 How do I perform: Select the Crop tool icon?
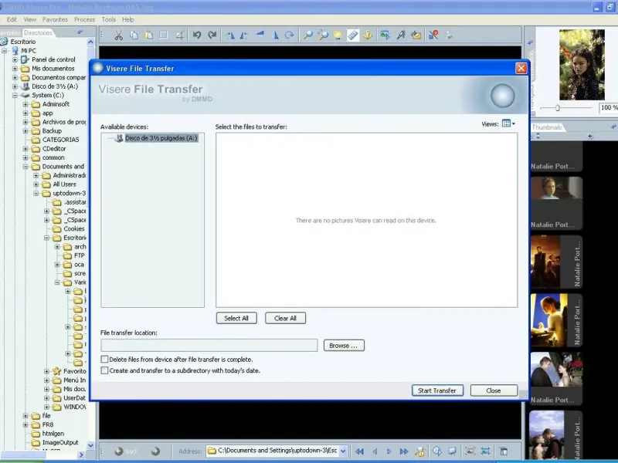pos(180,35)
